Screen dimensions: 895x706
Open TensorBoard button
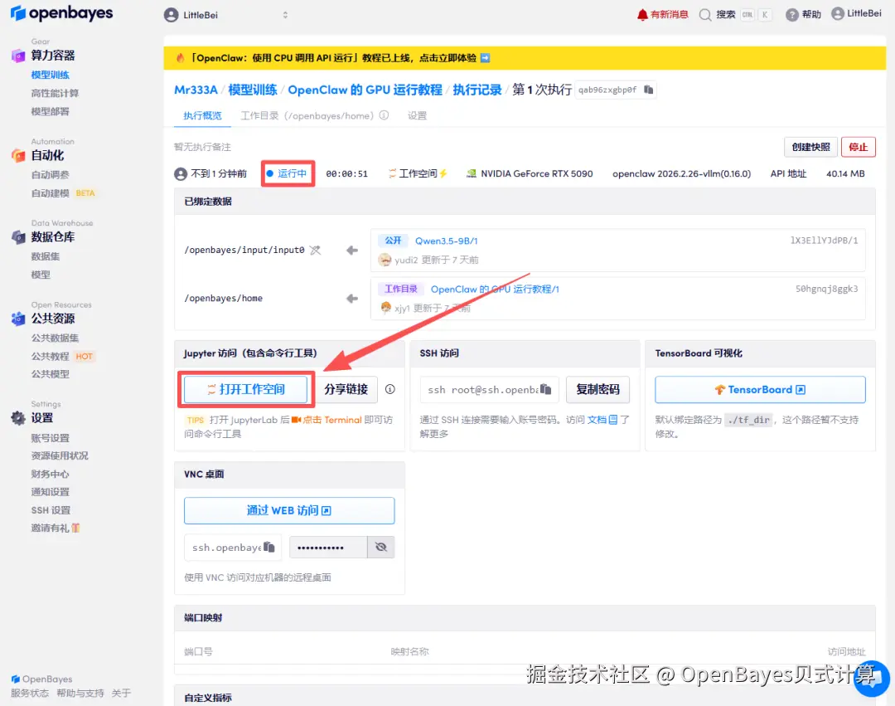click(x=760, y=390)
